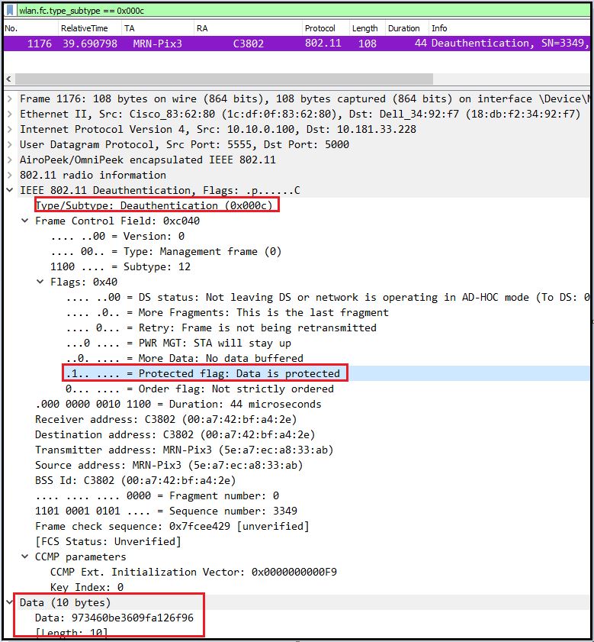The height and width of the screenshot is (642, 594).
Task: Select [FCS Status: Unverified] line
Action: (x=108, y=541)
